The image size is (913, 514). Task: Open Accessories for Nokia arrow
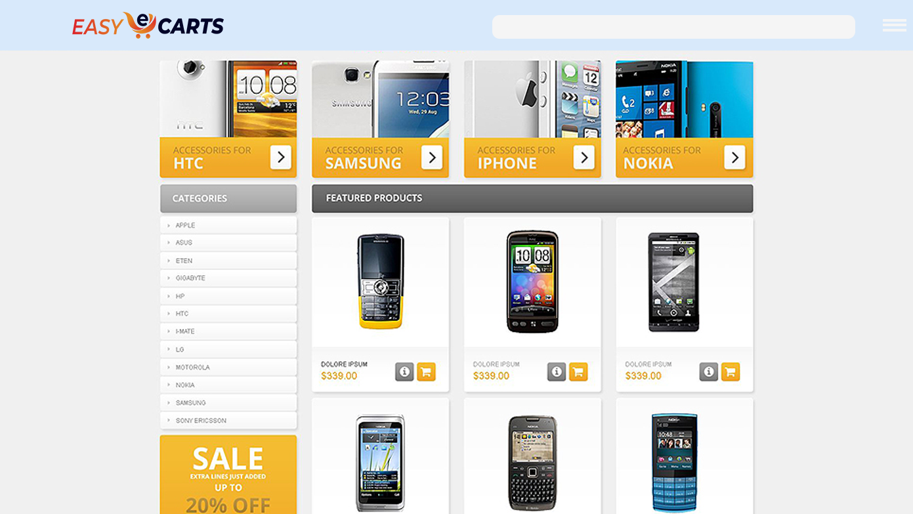point(734,158)
